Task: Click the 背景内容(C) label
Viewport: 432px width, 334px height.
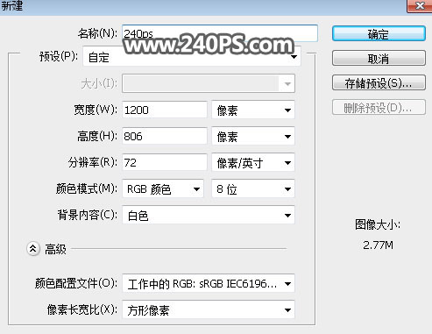Action: coord(88,215)
